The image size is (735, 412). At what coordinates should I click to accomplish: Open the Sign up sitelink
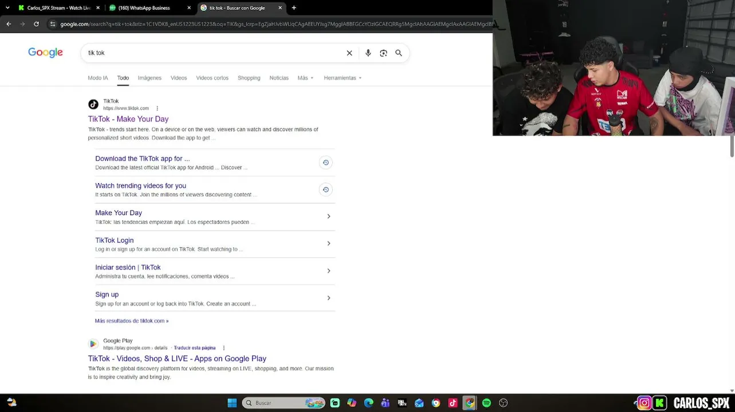click(107, 294)
